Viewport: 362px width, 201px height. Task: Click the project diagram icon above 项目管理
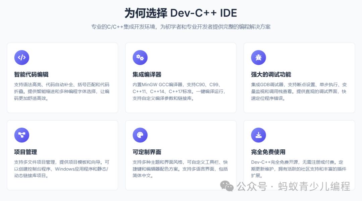22,135
